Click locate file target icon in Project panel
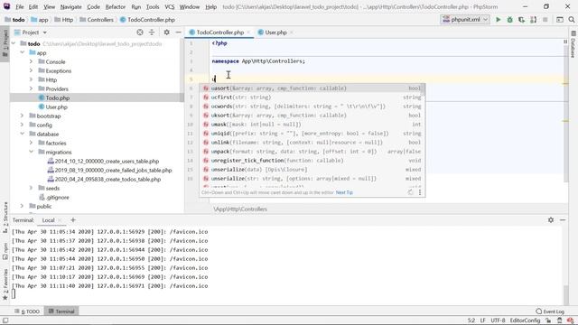Image resolution: width=578 pixels, height=325 pixels. point(140,32)
